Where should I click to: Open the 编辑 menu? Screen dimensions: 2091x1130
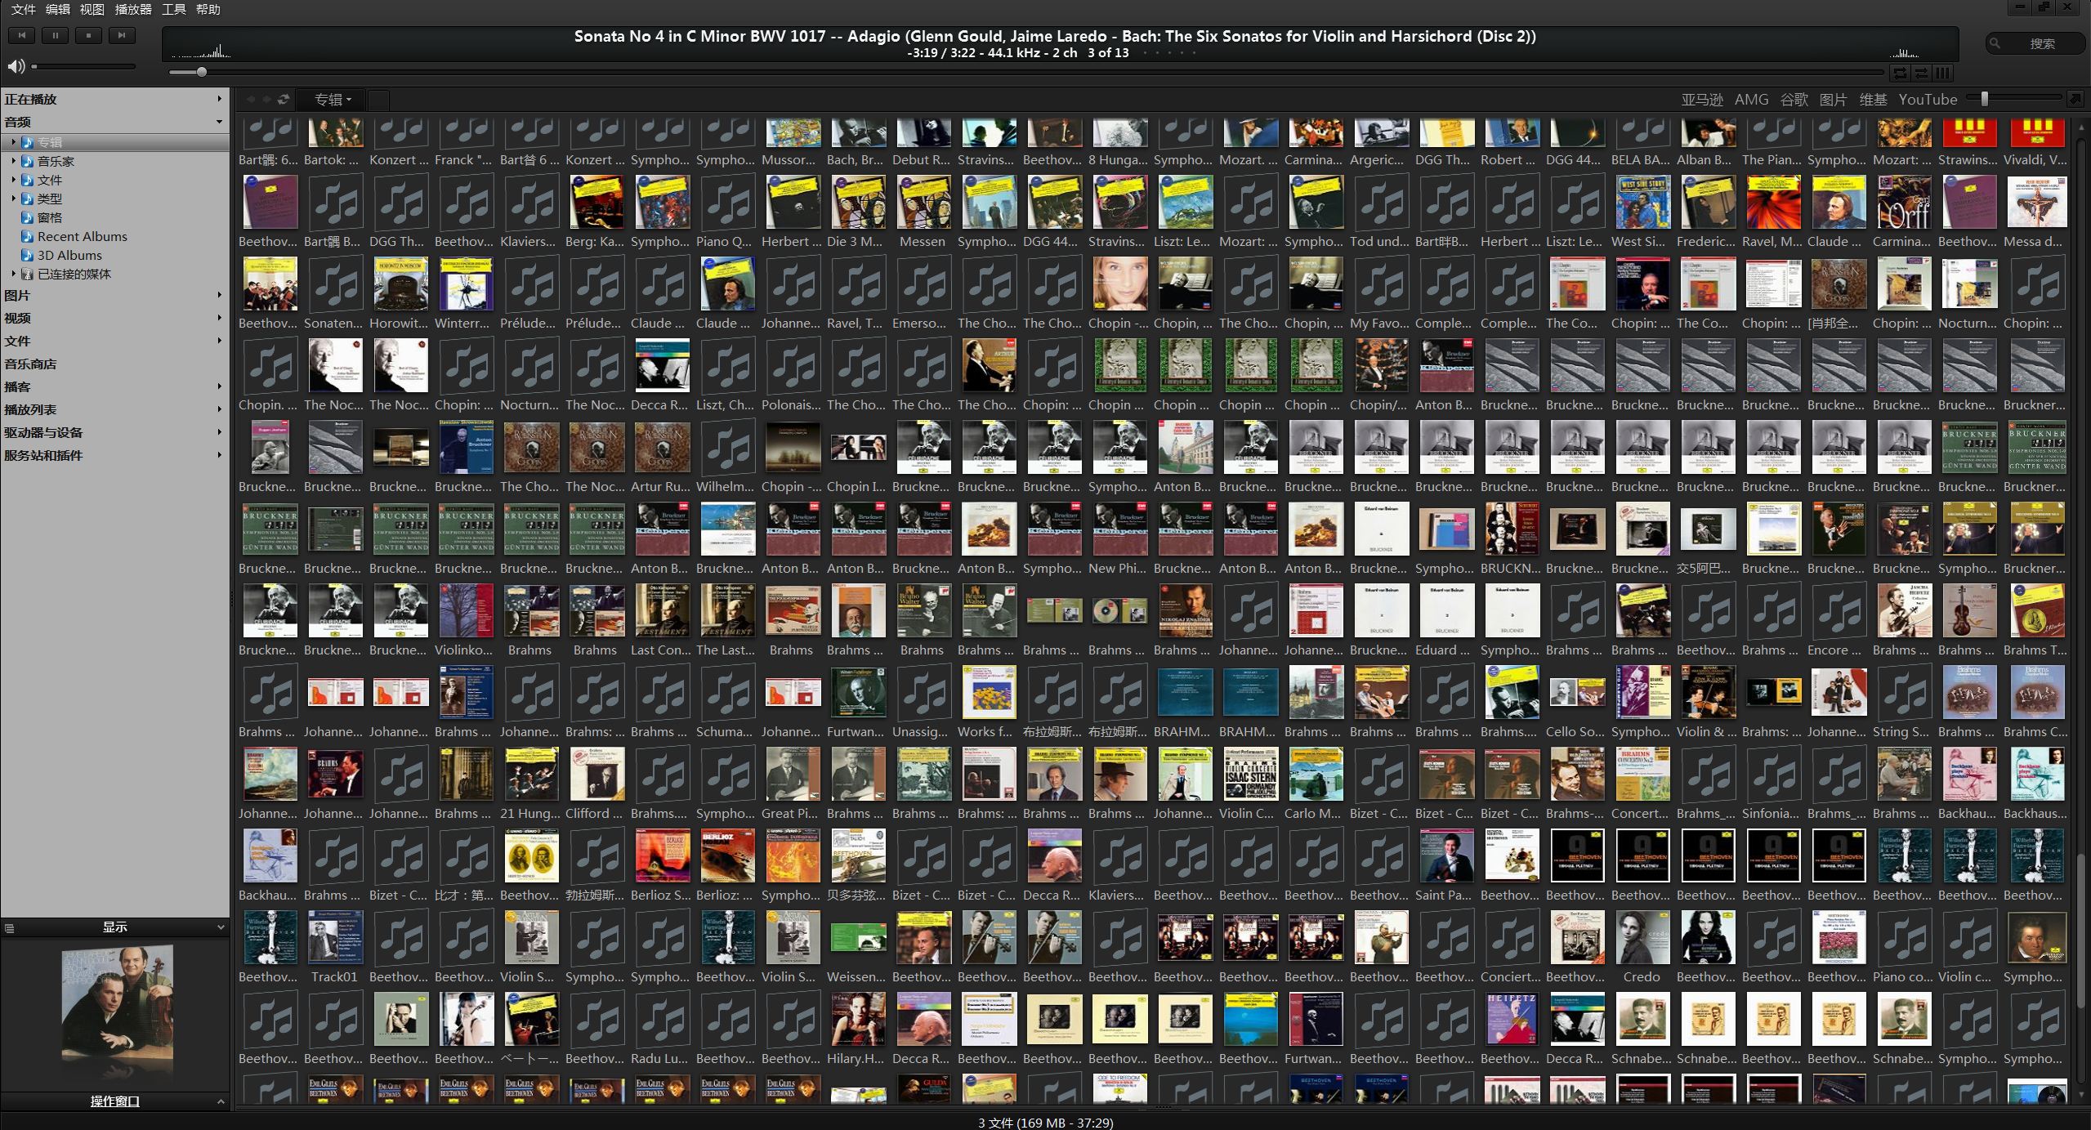[57, 9]
